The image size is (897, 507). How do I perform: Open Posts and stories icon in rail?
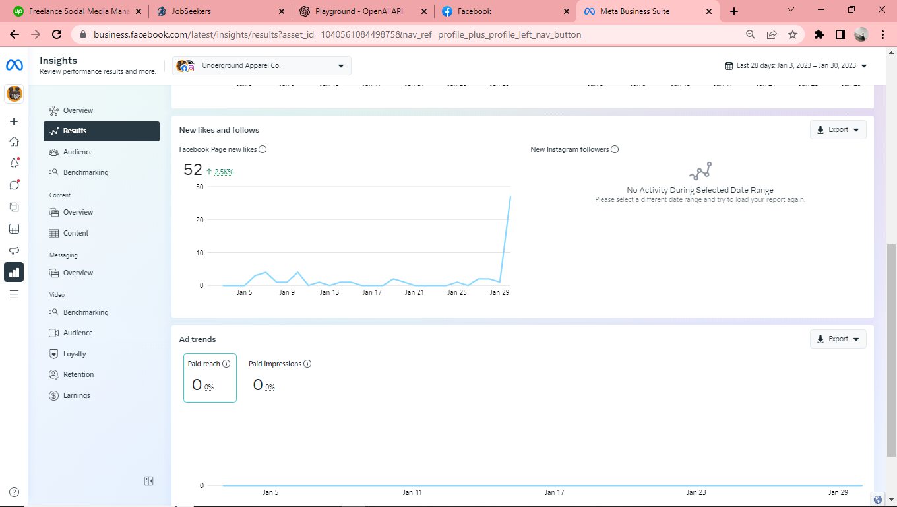pyautogui.click(x=14, y=207)
